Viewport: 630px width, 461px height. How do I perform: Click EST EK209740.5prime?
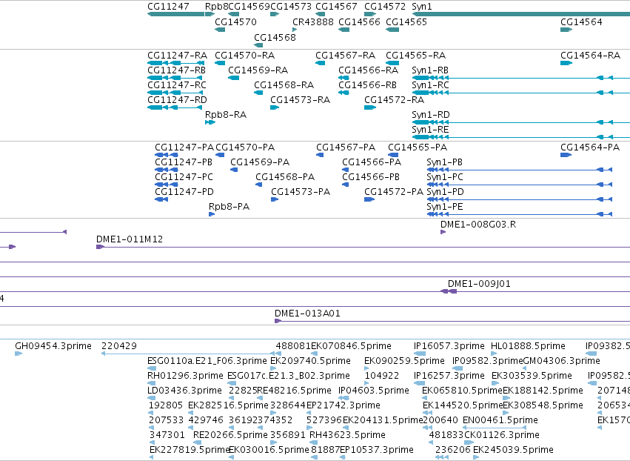(x=311, y=361)
